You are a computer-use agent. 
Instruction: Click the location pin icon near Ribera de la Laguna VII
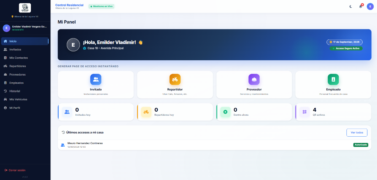[13, 17]
